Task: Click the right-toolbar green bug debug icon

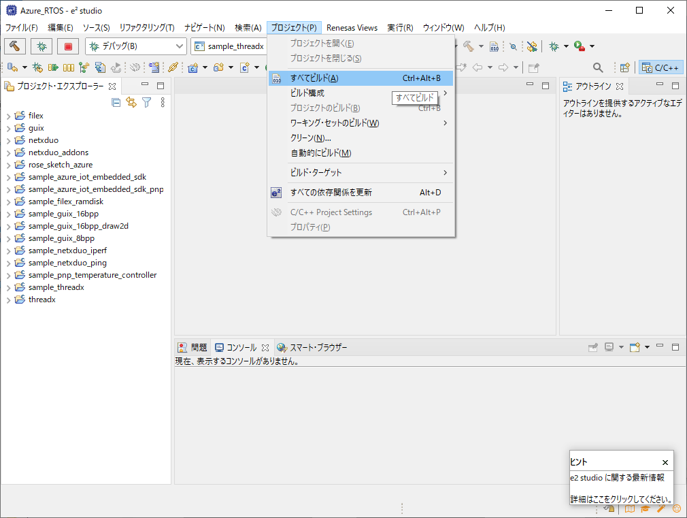Action: 554,46
